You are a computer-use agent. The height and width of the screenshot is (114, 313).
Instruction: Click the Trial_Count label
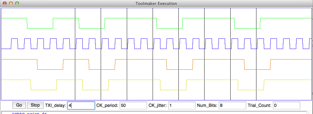click(260, 105)
